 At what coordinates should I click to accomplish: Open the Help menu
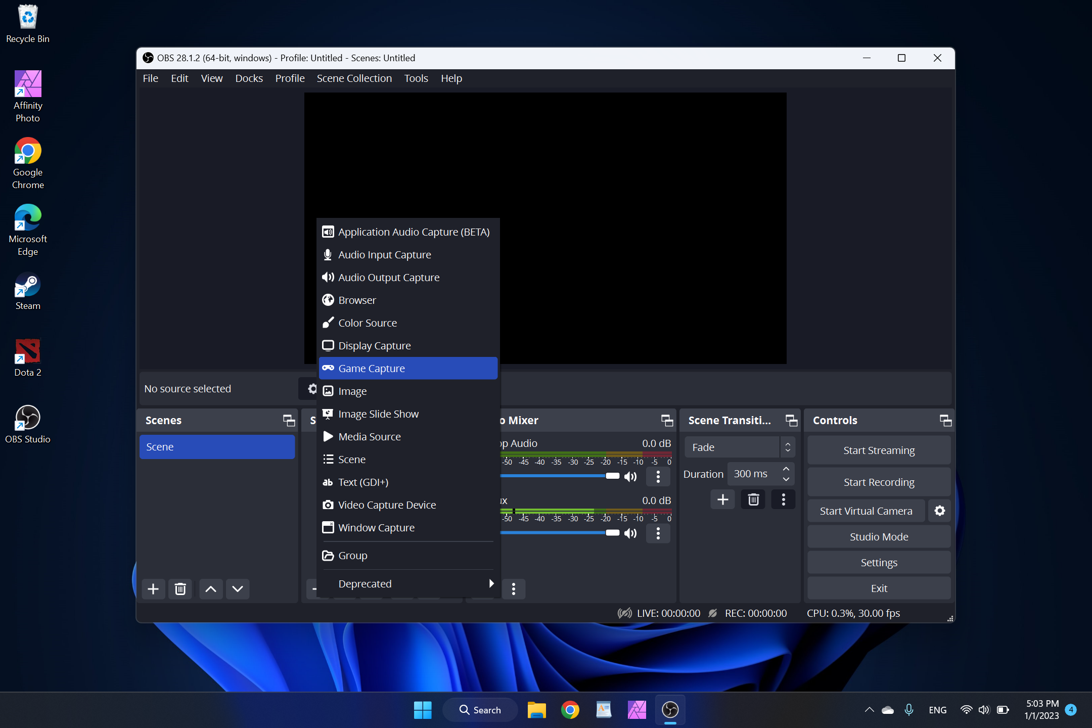point(451,78)
